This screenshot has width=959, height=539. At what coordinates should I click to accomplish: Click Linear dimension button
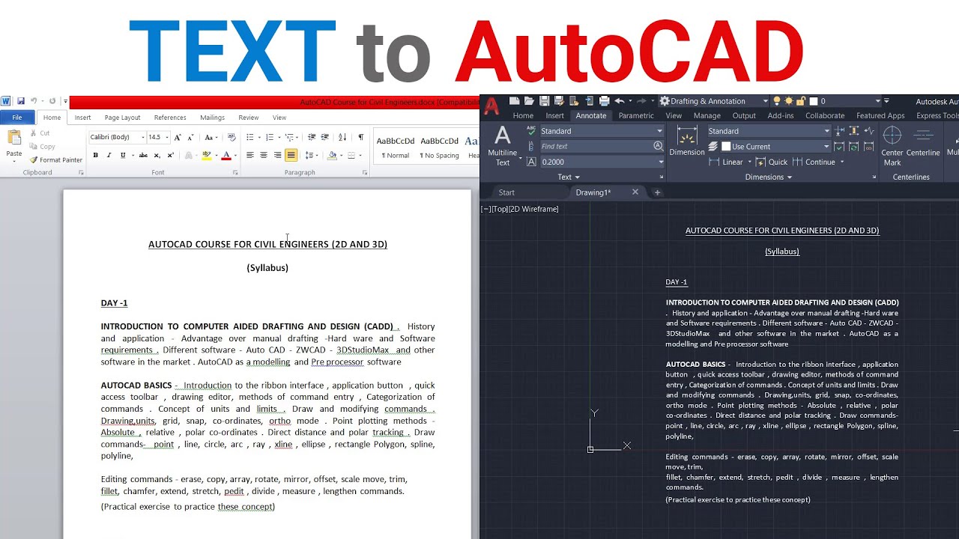(726, 162)
